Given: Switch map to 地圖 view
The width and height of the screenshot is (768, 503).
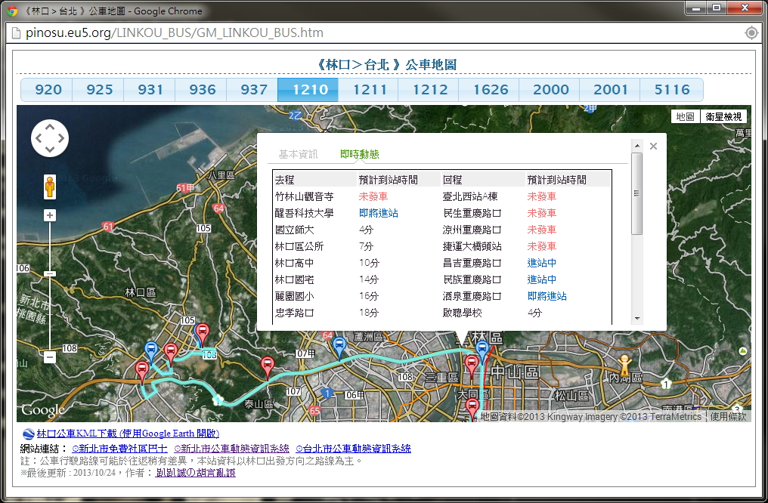Looking at the screenshot, I should (685, 117).
